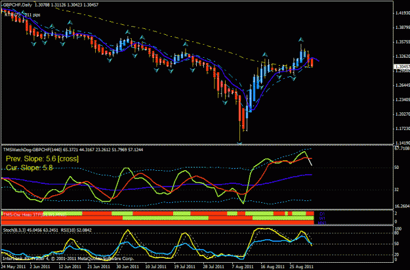Image resolution: width=410 pixels, height=270 pixels.
Task: Click the 1.26445 price axis label
Action: pos(402,85)
